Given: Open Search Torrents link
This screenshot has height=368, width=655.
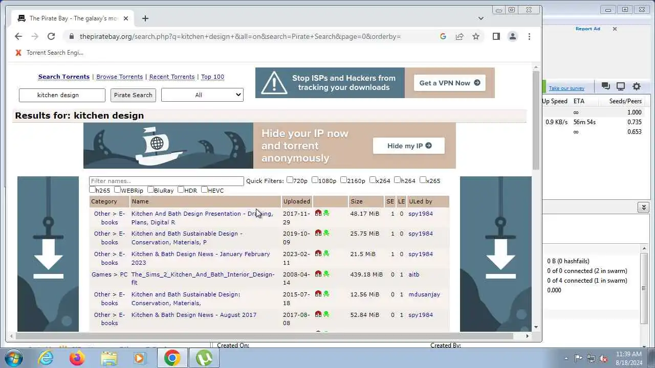Looking at the screenshot, I should tap(64, 77).
